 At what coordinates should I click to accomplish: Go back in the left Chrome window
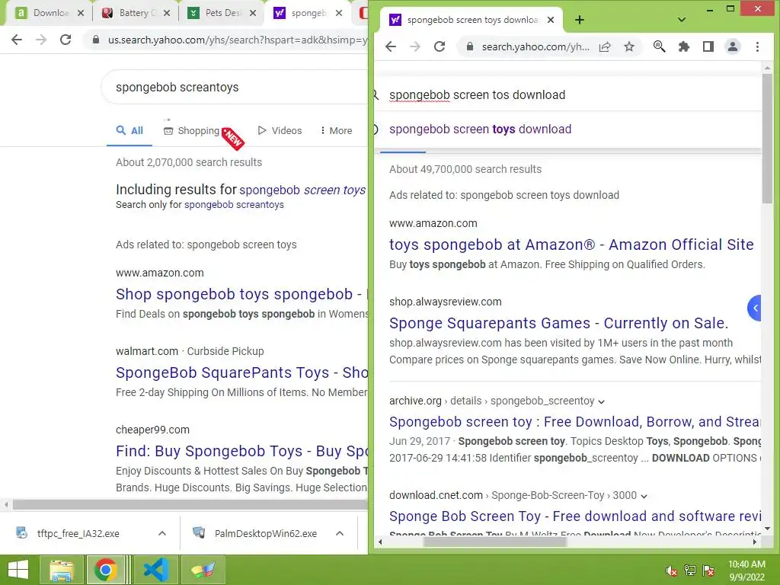click(x=17, y=40)
